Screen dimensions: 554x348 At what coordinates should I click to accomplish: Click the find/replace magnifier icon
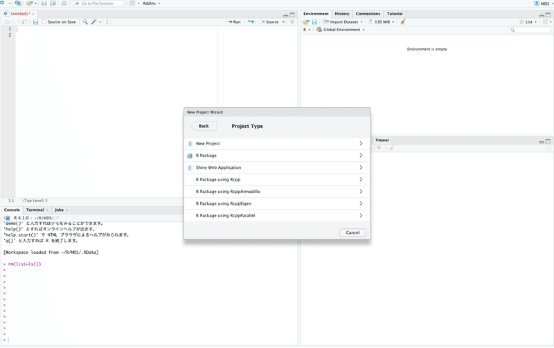85,22
